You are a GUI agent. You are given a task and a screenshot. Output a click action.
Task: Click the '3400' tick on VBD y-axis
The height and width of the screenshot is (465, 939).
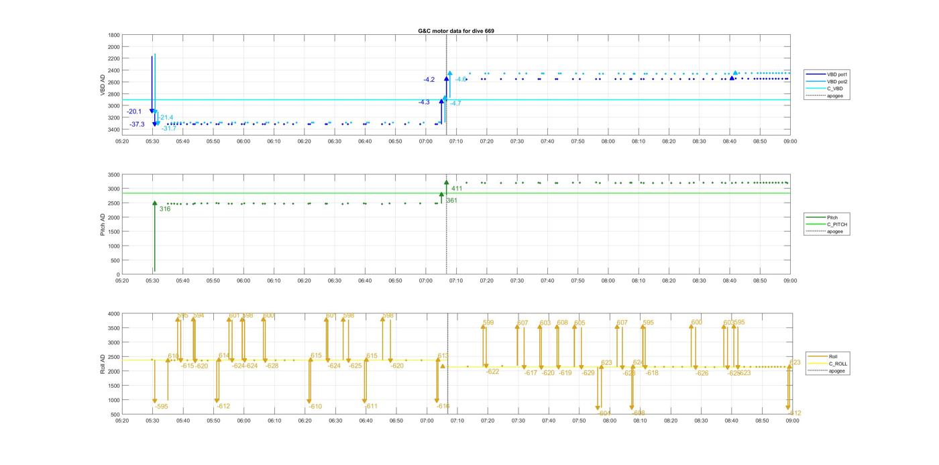(114, 130)
